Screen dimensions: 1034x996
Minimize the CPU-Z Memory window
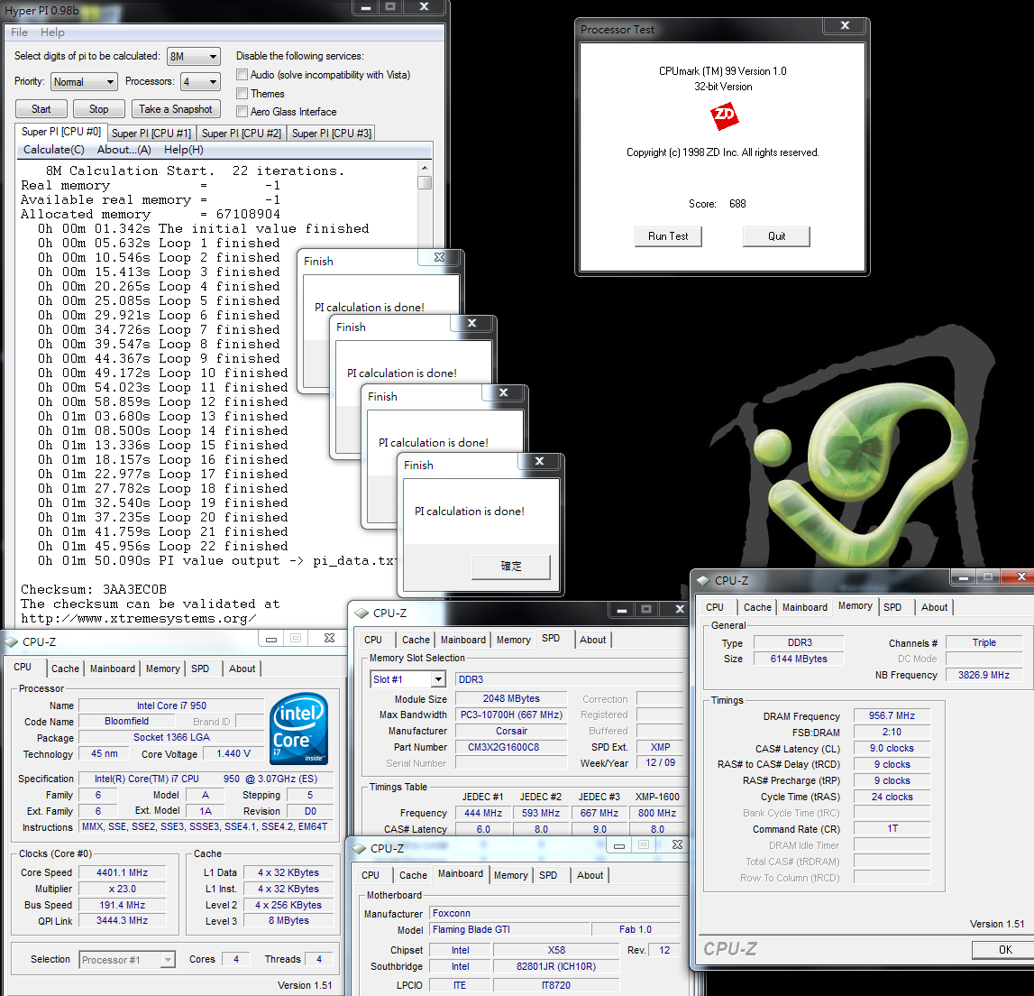tap(963, 577)
